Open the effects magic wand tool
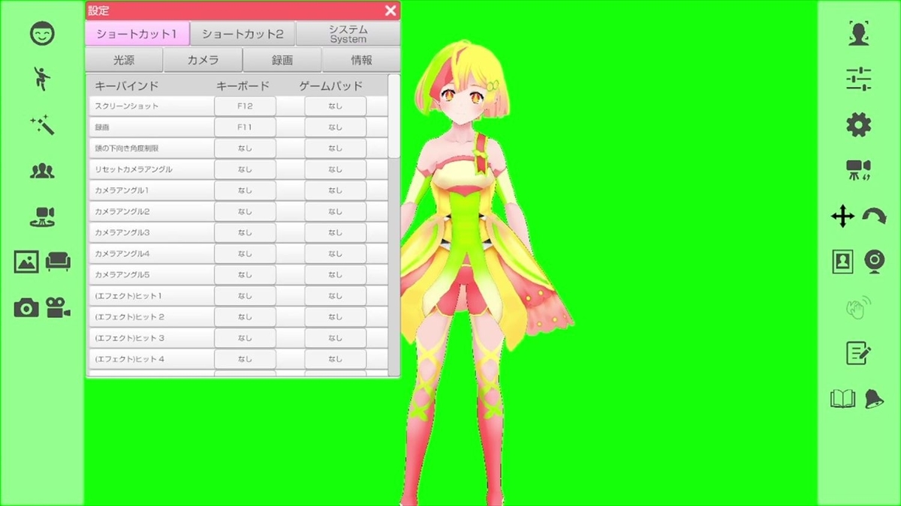The image size is (901, 506). click(x=41, y=125)
